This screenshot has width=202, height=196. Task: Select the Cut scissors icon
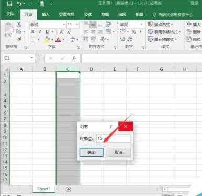[19, 24]
